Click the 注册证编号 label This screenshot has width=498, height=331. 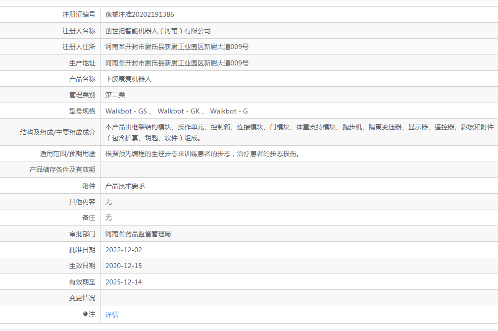pyautogui.click(x=79, y=15)
